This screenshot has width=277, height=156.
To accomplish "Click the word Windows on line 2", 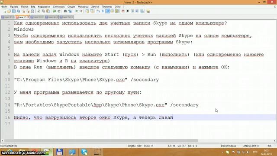I will tap(24, 29).
